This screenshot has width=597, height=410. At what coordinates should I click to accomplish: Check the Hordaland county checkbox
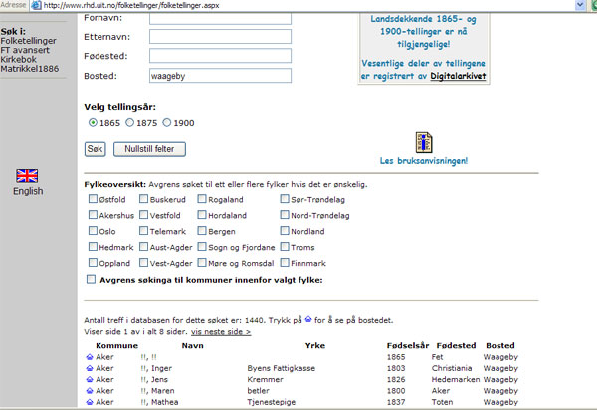tap(202, 215)
